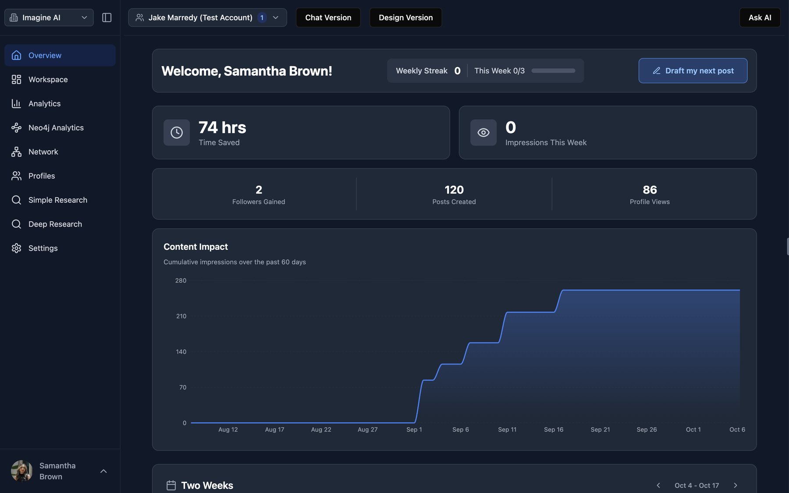Click Draft my next post button
Viewport: 789px width, 493px height.
pos(693,71)
